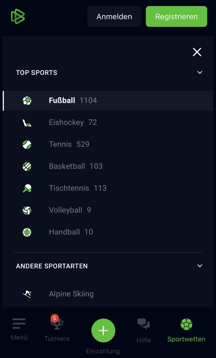Open the Turniere tab
Viewport: 216px width, 358px height.
click(57, 329)
